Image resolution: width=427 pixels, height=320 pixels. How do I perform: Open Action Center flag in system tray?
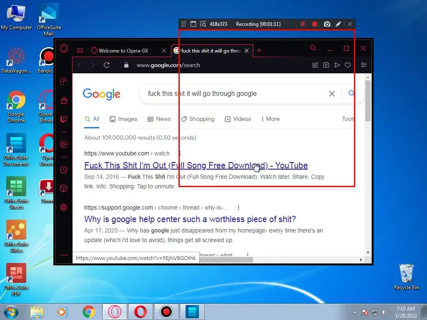coord(365,312)
